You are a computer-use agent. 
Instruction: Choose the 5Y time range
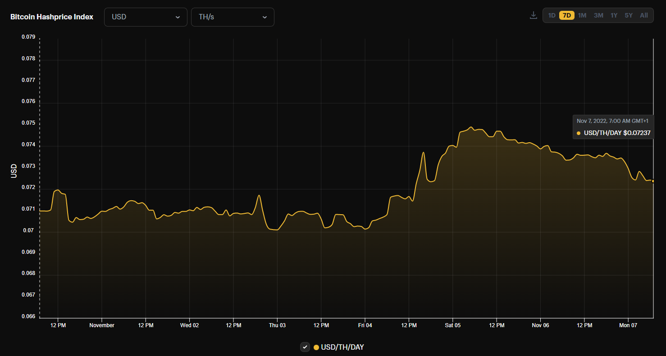629,15
